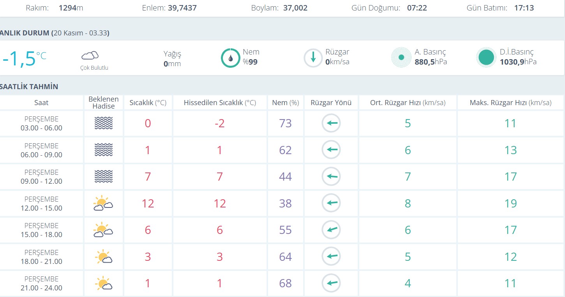Click the fog icon for 09.00 - 12.00
Image resolution: width=565 pixels, height=297 pixels.
pyautogui.click(x=103, y=177)
